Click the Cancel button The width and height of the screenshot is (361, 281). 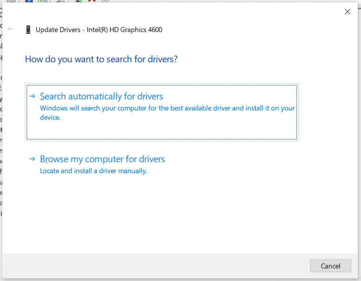click(330, 266)
